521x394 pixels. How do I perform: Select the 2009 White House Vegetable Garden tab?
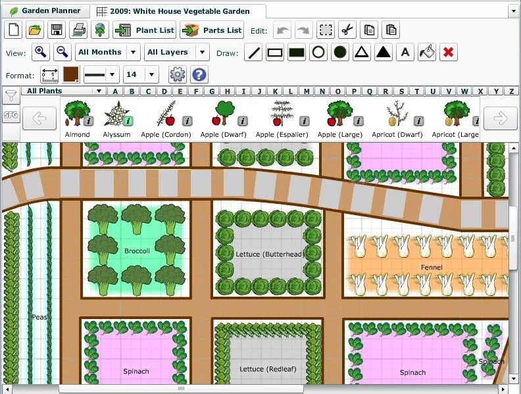click(178, 11)
